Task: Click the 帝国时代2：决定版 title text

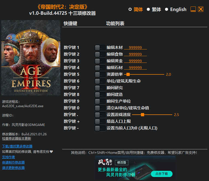Action: (x=62, y=7)
